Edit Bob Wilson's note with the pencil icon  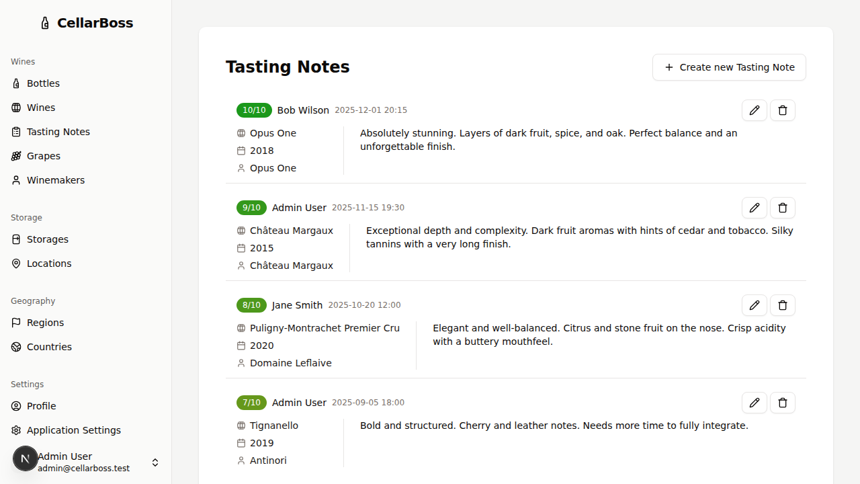[754, 110]
